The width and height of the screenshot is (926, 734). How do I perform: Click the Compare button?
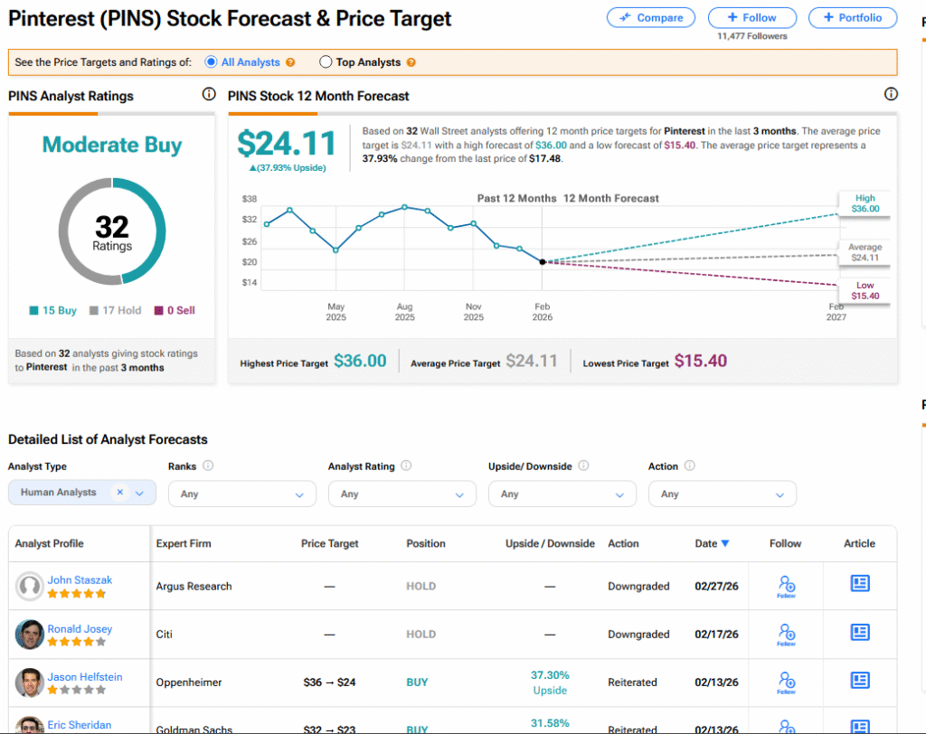point(651,17)
